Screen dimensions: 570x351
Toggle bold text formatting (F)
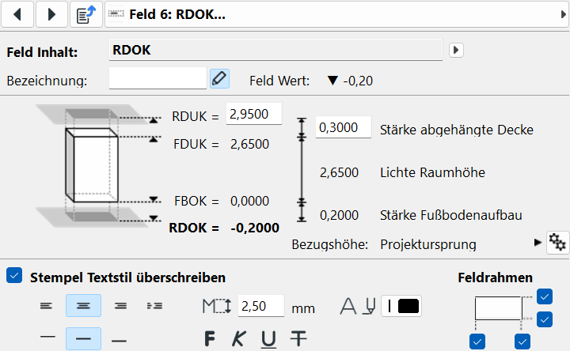210,339
